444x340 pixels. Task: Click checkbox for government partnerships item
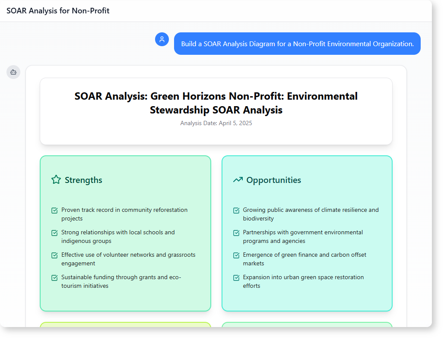236,233
